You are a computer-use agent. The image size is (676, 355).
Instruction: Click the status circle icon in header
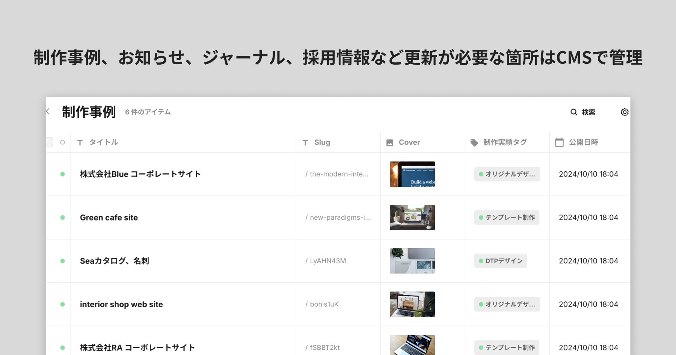(63, 142)
